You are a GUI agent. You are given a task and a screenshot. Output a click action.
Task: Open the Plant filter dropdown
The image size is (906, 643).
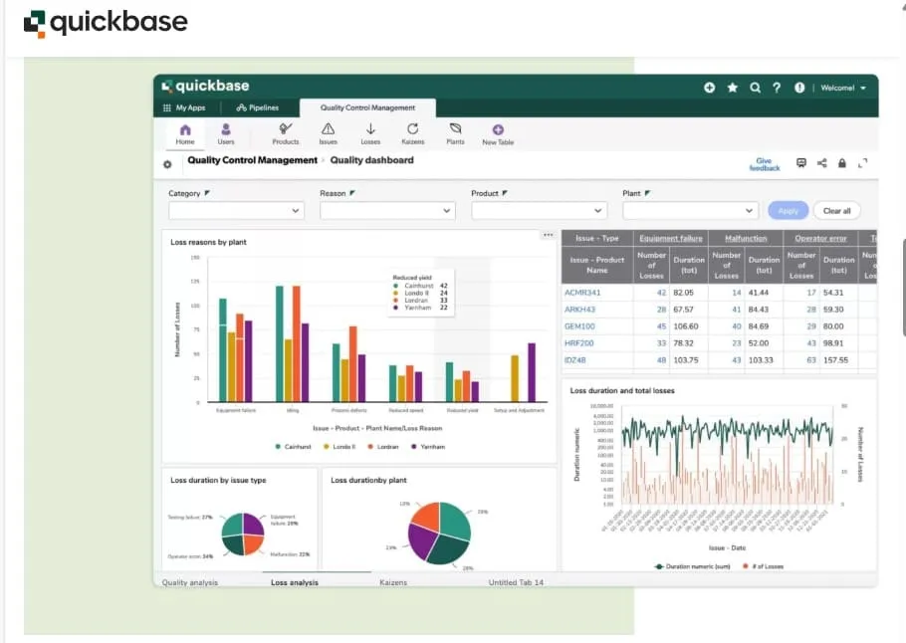pos(691,211)
